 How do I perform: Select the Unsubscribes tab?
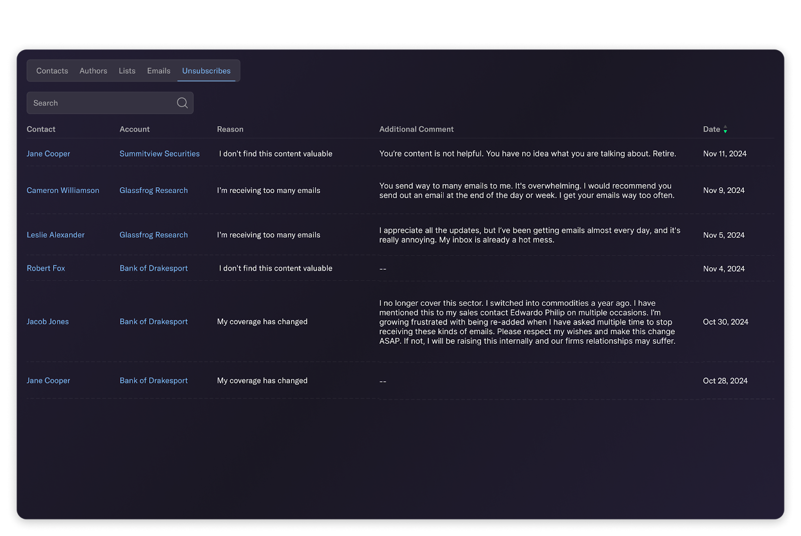pyautogui.click(x=206, y=71)
